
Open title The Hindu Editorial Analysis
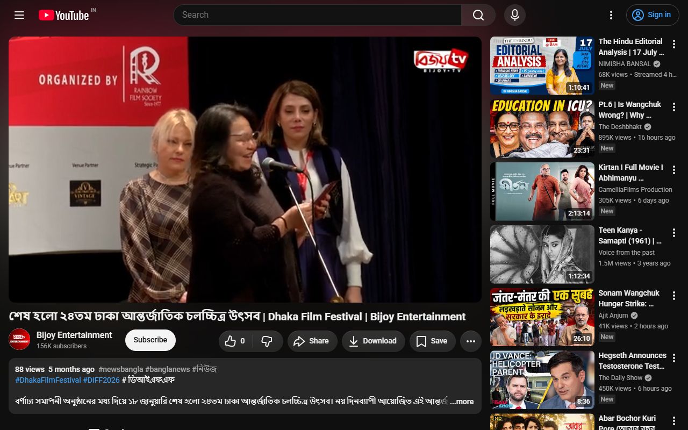point(632,47)
